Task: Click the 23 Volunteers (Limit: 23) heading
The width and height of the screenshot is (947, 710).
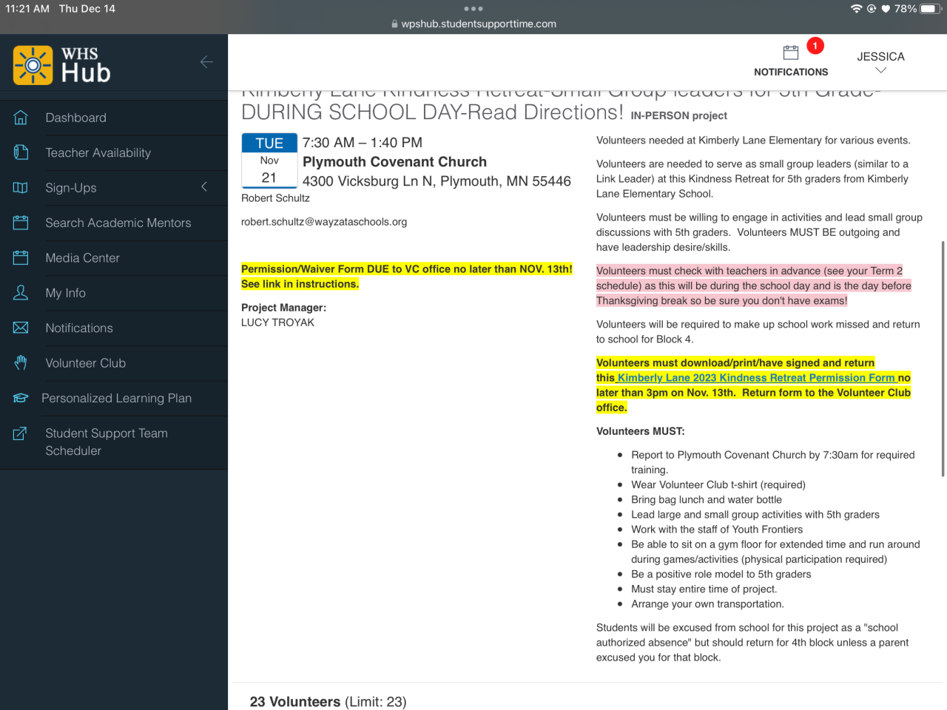Action: 328,702
